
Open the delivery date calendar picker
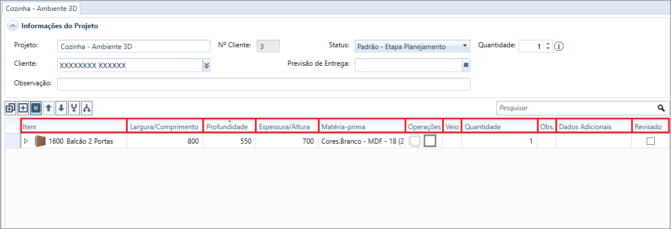(466, 65)
